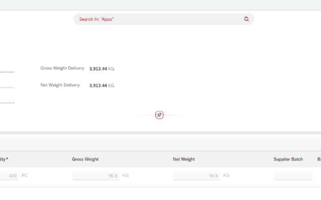Viewport: 321px width, 200px height.
Task: Click the pin header icon button
Action: 159,115
